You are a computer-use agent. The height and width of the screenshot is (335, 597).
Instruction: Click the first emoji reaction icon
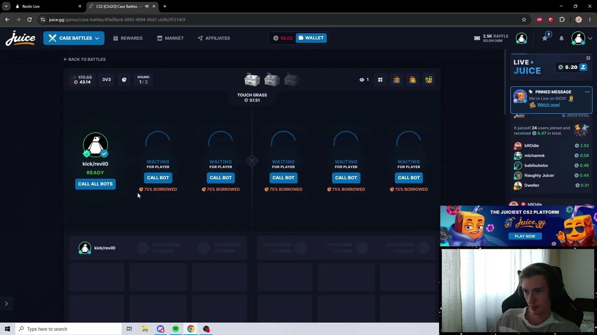(x=396, y=80)
